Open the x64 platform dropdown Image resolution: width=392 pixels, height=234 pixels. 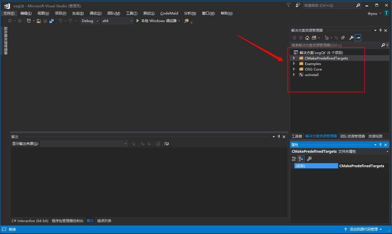(x=117, y=21)
